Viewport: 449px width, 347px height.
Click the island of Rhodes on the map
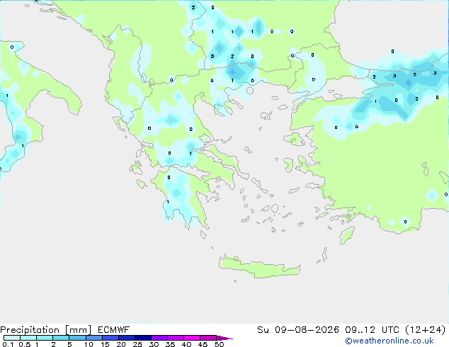[347, 235]
